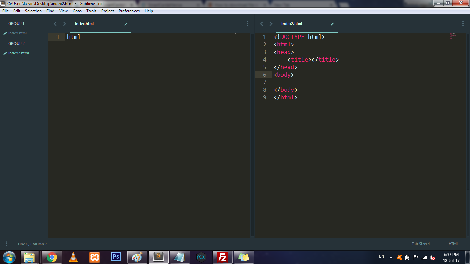Select index2.html under GROUP 2 in sidebar
The image size is (470, 264).
(x=19, y=53)
